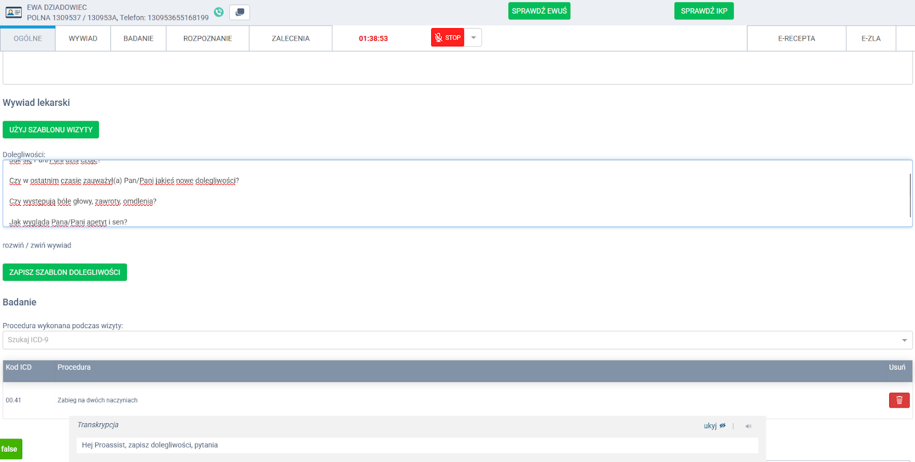Select the BADANIE tab
The height and width of the screenshot is (462, 915).
click(x=138, y=38)
